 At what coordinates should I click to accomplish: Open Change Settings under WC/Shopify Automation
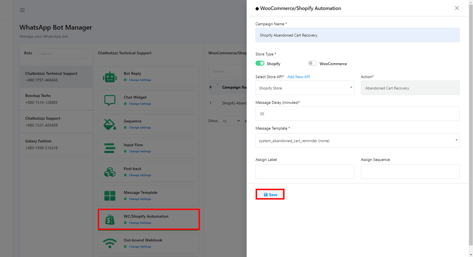(x=140, y=223)
